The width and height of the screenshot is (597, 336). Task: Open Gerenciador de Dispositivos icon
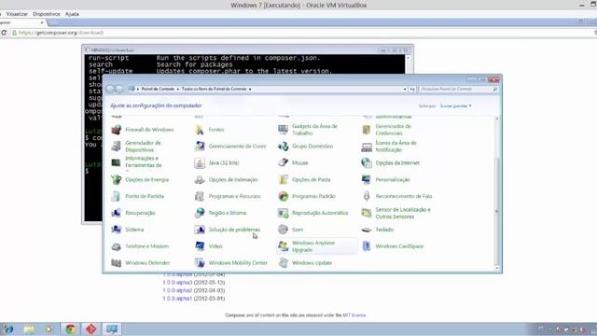116,147
